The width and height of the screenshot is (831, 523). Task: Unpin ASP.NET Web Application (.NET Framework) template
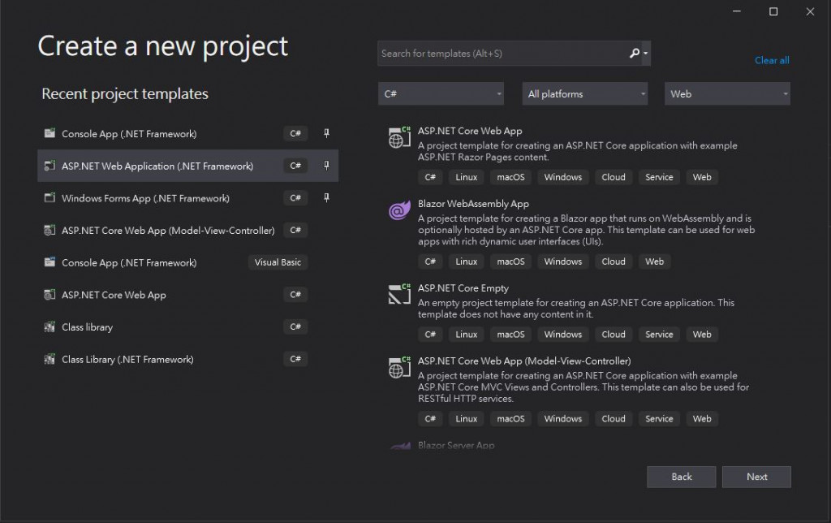click(x=327, y=166)
